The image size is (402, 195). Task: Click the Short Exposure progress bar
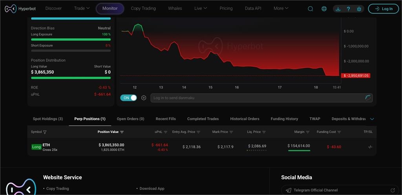71,51
